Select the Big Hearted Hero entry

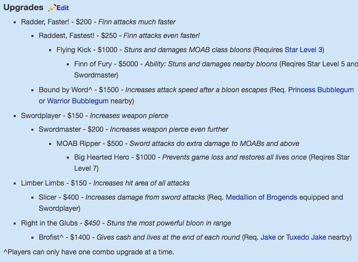101,157
